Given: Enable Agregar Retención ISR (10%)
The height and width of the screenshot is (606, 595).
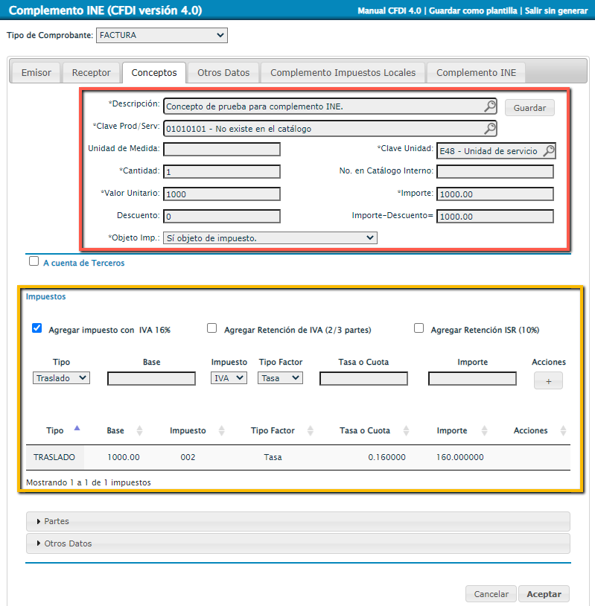Looking at the screenshot, I should [x=419, y=328].
